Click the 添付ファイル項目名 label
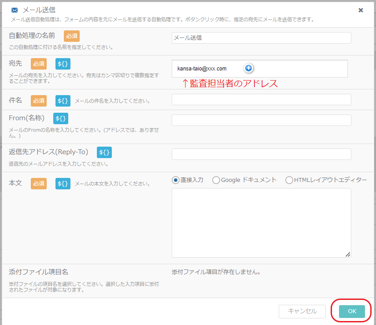 39,272
